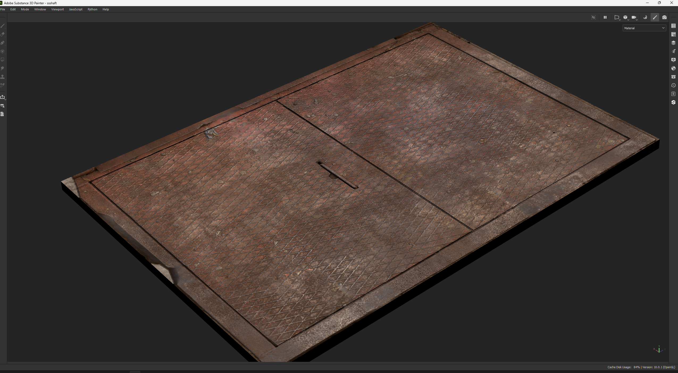Screen dimensions: 678x373
Task: Toggle hide excluded geometry icon
Action: (593, 17)
